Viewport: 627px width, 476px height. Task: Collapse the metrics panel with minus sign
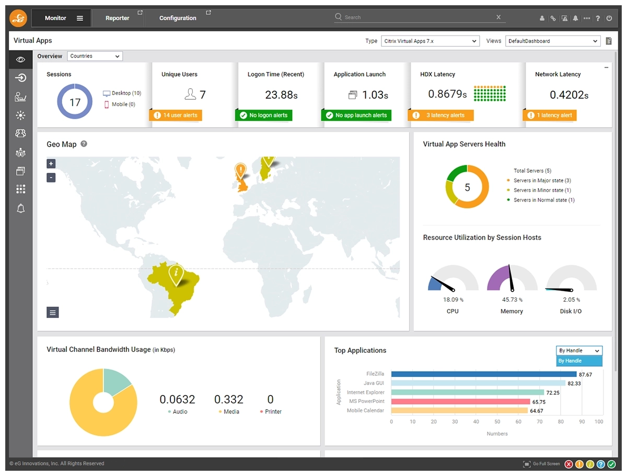(606, 68)
